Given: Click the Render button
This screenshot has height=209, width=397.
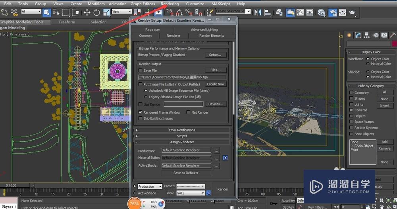Looking at the screenshot, I should pyautogui.click(x=223, y=189).
